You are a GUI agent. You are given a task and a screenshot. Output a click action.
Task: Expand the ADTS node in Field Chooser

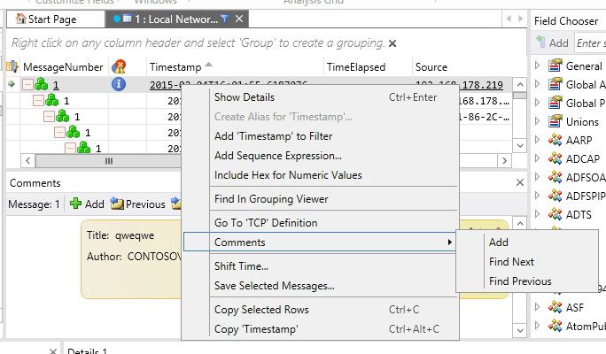coord(537,214)
